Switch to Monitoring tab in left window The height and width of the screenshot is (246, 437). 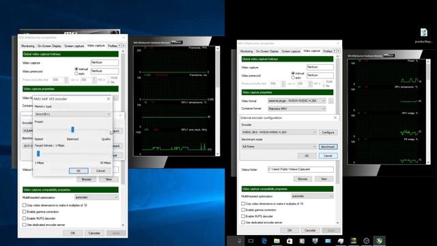pos(28,46)
